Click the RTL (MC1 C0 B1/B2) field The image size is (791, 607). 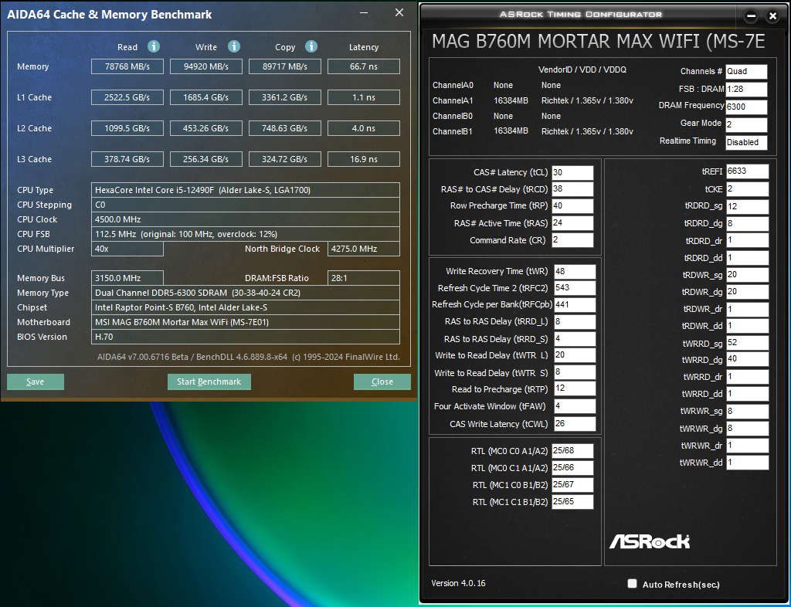(x=572, y=484)
